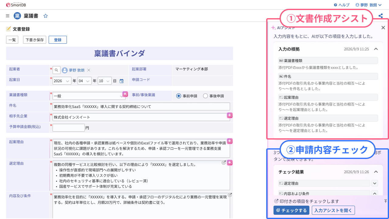Open the ヘルプ help link
This screenshot has width=389, height=219.
342,5
